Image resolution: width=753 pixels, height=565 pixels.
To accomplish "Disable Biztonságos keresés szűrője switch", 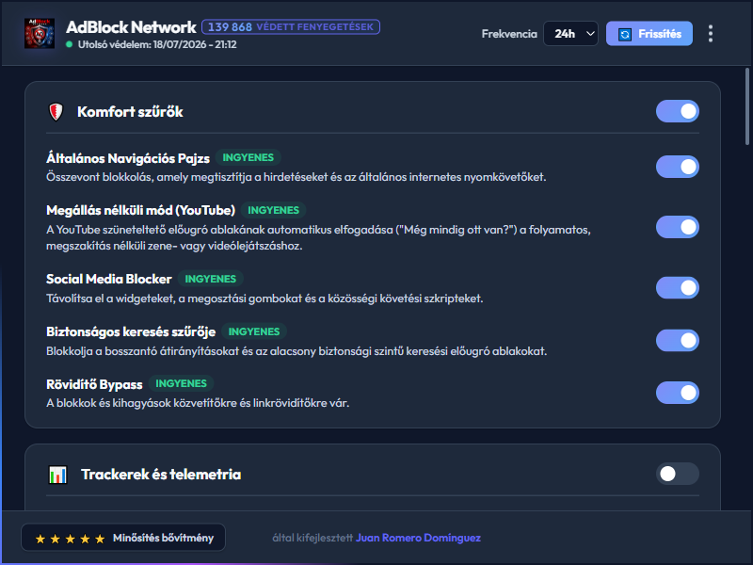I will pyautogui.click(x=677, y=341).
